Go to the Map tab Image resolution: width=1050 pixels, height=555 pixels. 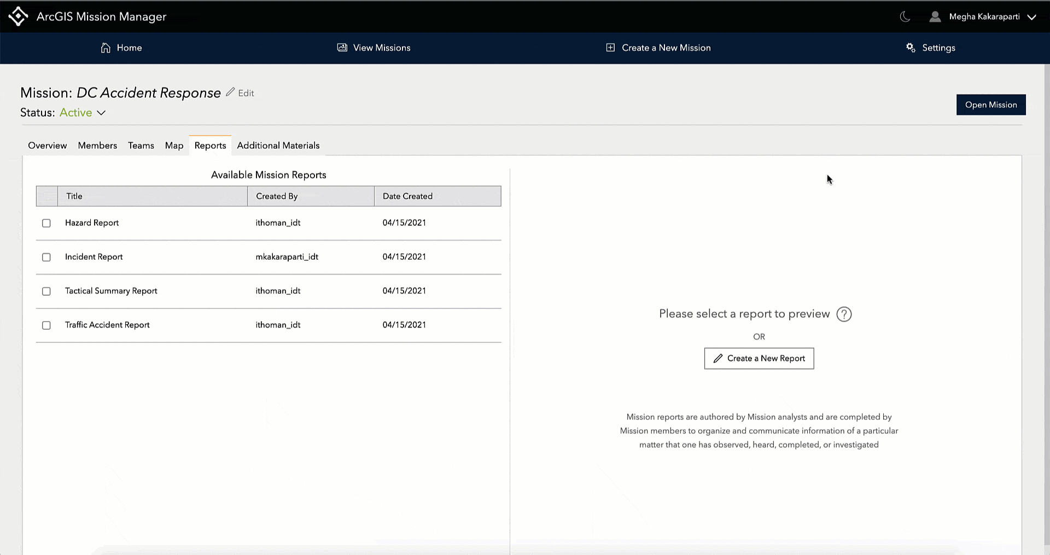(174, 145)
